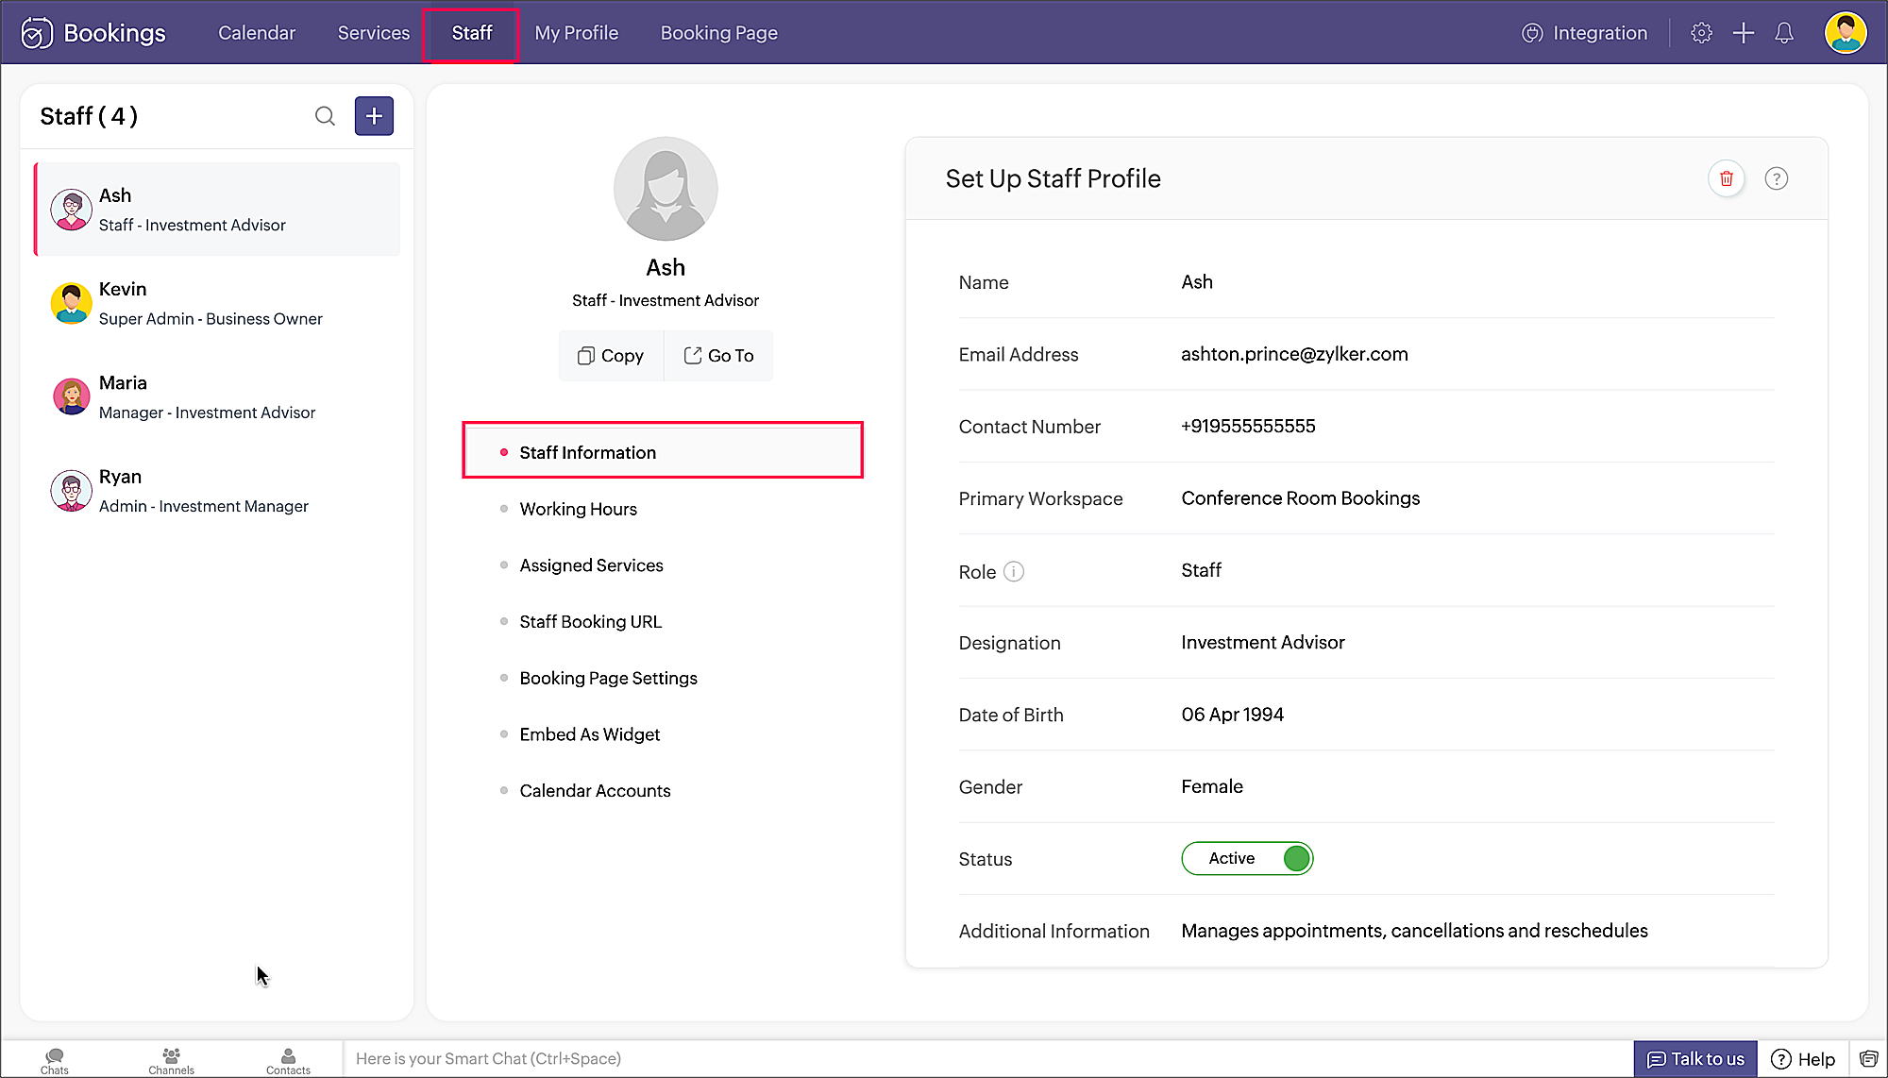Viewport: 1888px width, 1078px height.
Task: Click Kevin's avatar in staff list
Action: pyautogui.click(x=71, y=303)
